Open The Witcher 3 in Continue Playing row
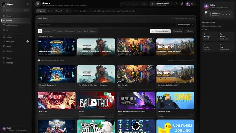236x133 pixels. coord(96,47)
